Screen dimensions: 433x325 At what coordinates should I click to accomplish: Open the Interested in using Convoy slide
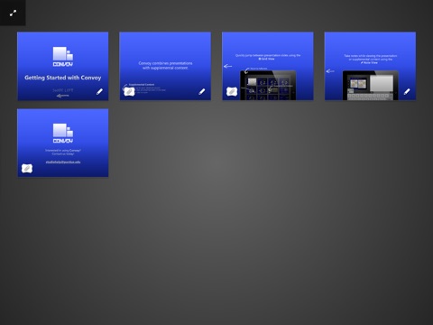coord(63,143)
